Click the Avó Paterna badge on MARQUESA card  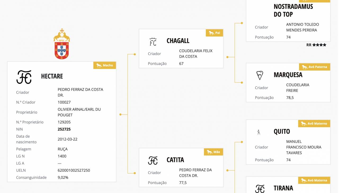point(315,67)
